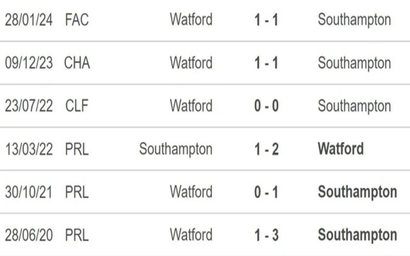This screenshot has height=256, width=410.
Task: Select Southampton in the 28/06/20 row
Action: click(357, 235)
